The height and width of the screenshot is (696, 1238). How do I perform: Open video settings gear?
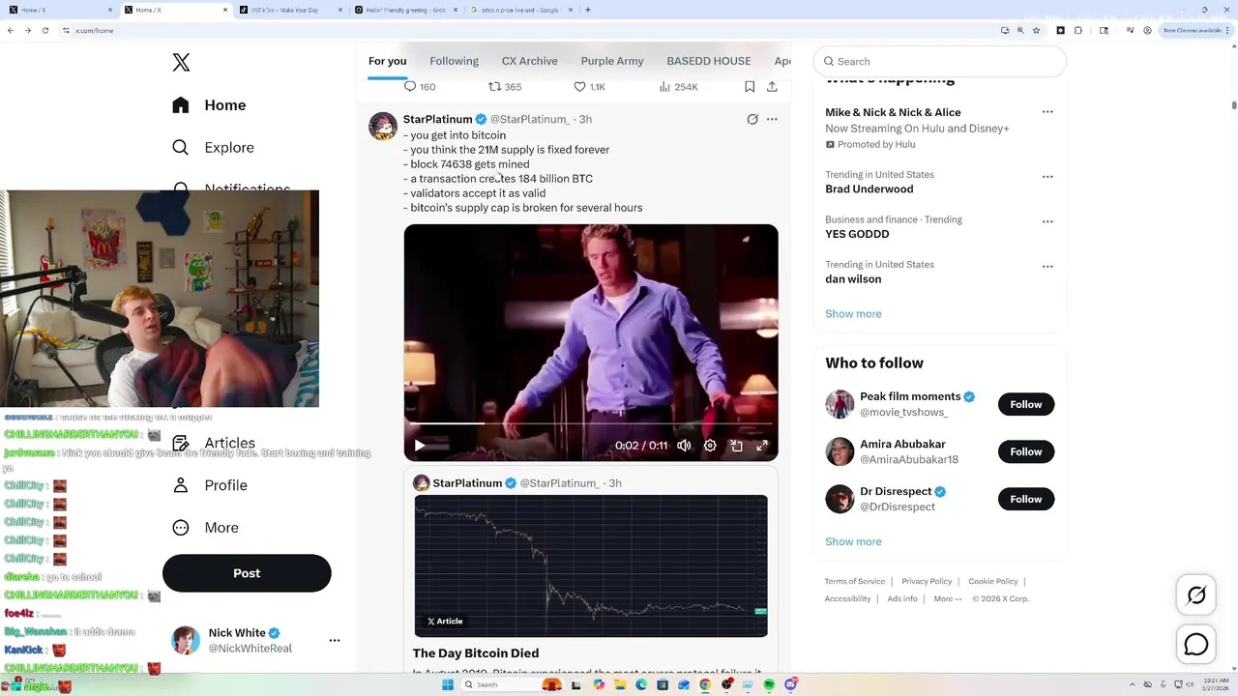click(710, 446)
